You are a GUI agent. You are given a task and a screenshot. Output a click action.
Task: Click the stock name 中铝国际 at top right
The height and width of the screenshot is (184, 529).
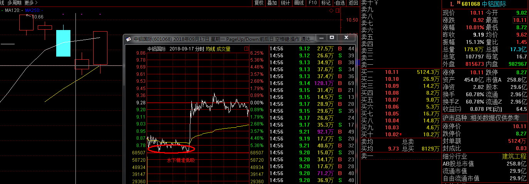[493, 4]
